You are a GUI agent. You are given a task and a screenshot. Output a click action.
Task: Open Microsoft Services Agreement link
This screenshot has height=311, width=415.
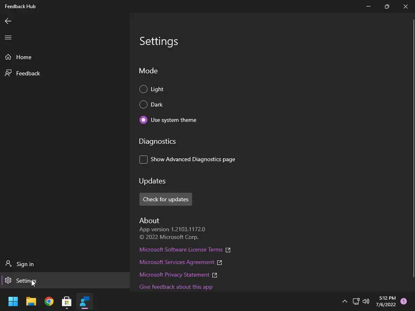coord(177,262)
